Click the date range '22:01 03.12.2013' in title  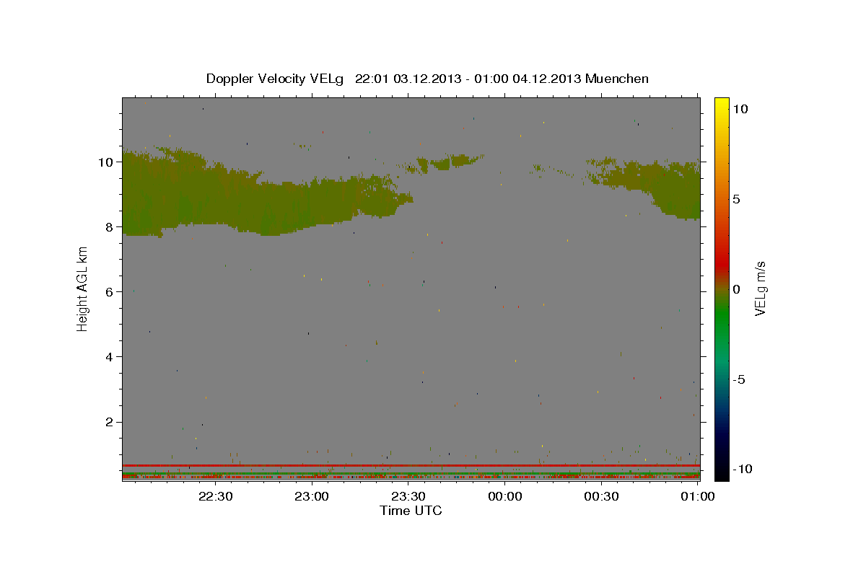point(407,79)
